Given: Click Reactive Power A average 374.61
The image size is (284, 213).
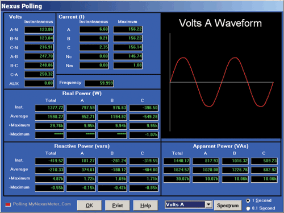Looking at the screenshot, I should click(x=81, y=170).
